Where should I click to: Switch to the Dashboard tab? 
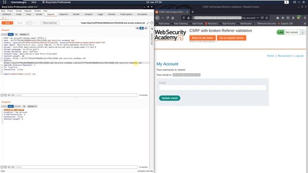click(x=7, y=14)
